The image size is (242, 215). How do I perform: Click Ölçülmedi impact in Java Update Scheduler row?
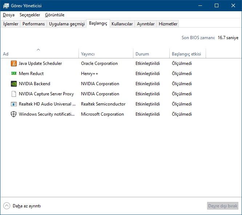pos(182,63)
